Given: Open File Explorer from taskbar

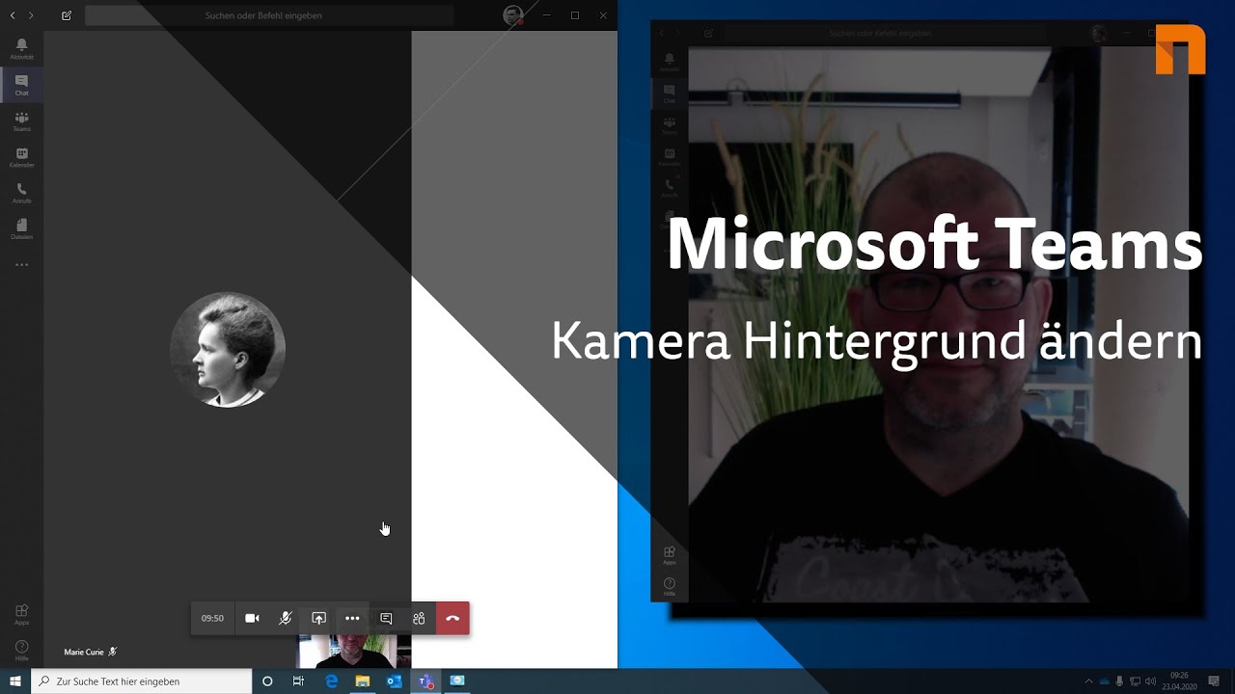Looking at the screenshot, I should click(x=363, y=681).
